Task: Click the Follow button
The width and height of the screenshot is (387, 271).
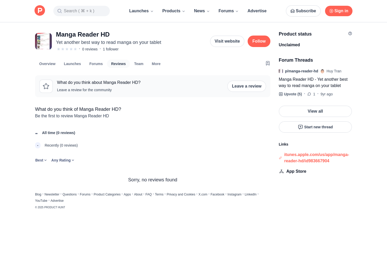Action: click(259, 41)
